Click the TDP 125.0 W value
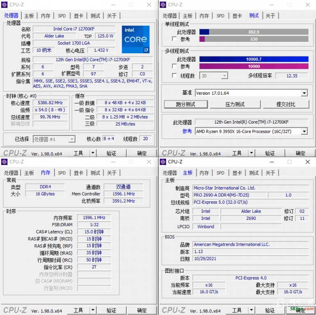Image resolution: width=316 pixels, height=315 pixels. pyautogui.click(x=105, y=36)
